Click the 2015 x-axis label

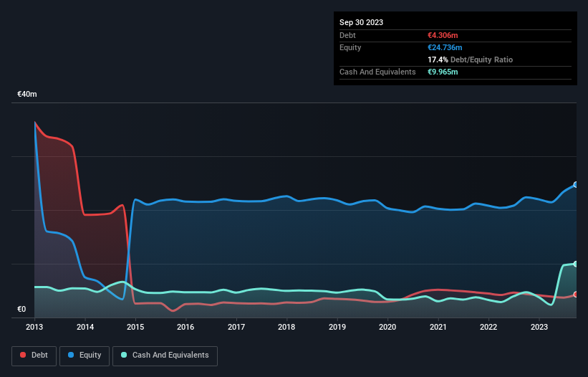click(135, 327)
